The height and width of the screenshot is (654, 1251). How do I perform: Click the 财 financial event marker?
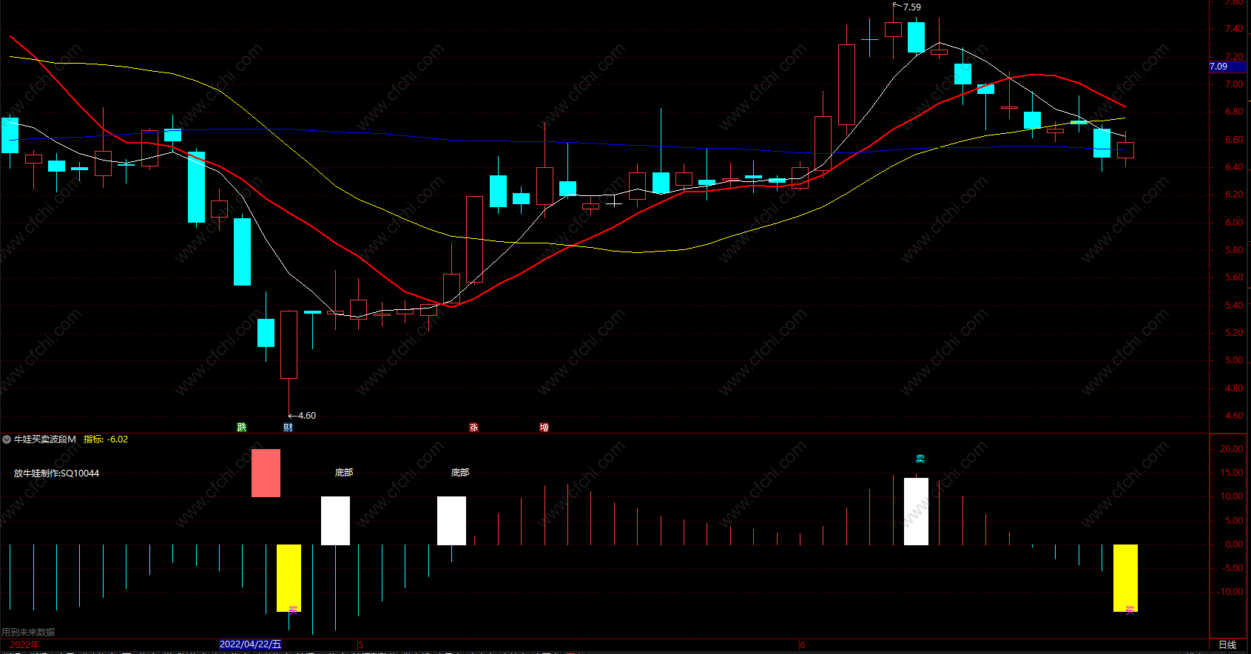coord(289,427)
